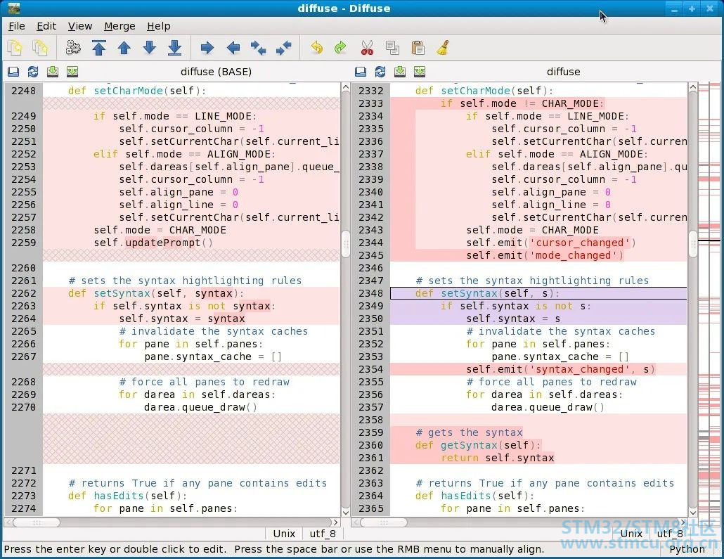This screenshot has height=559, width=724.
Task: Save file icon in diffuse (BASE) pane
Action: (53, 72)
